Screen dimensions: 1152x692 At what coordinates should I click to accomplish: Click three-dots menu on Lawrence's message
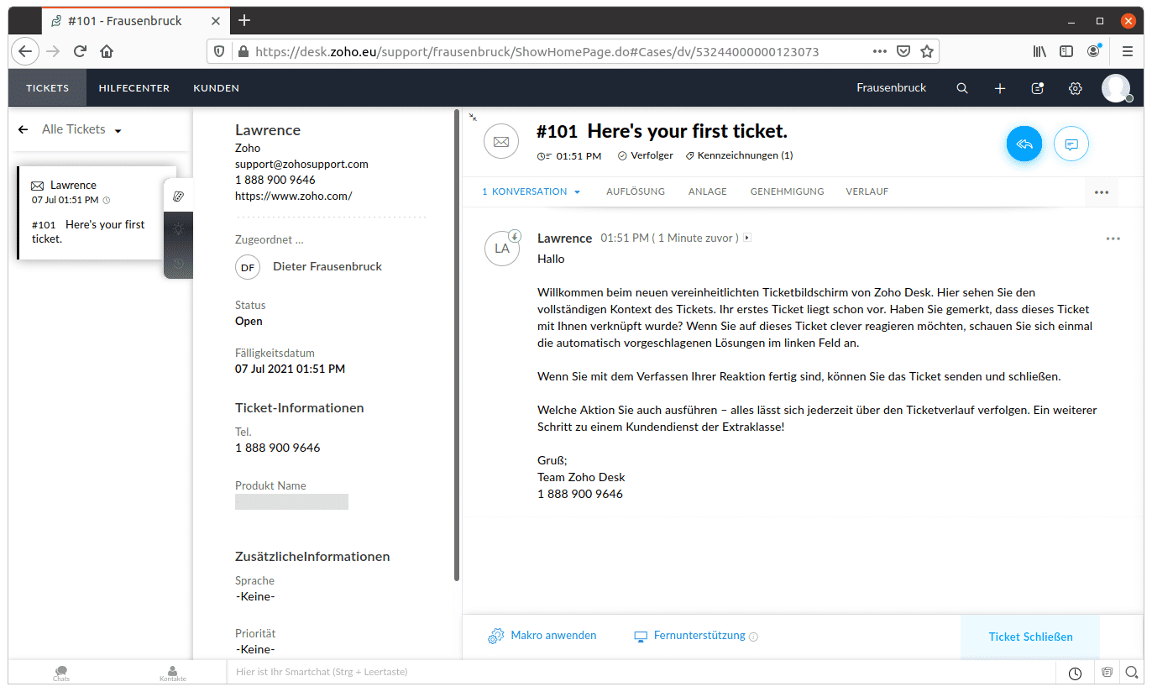[x=1113, y=239]
